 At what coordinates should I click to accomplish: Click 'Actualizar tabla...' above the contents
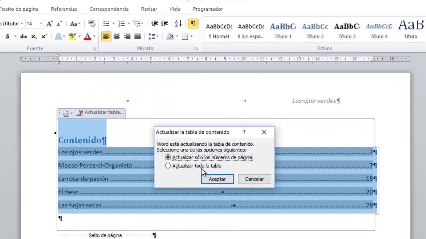click(x=100, y=113)
